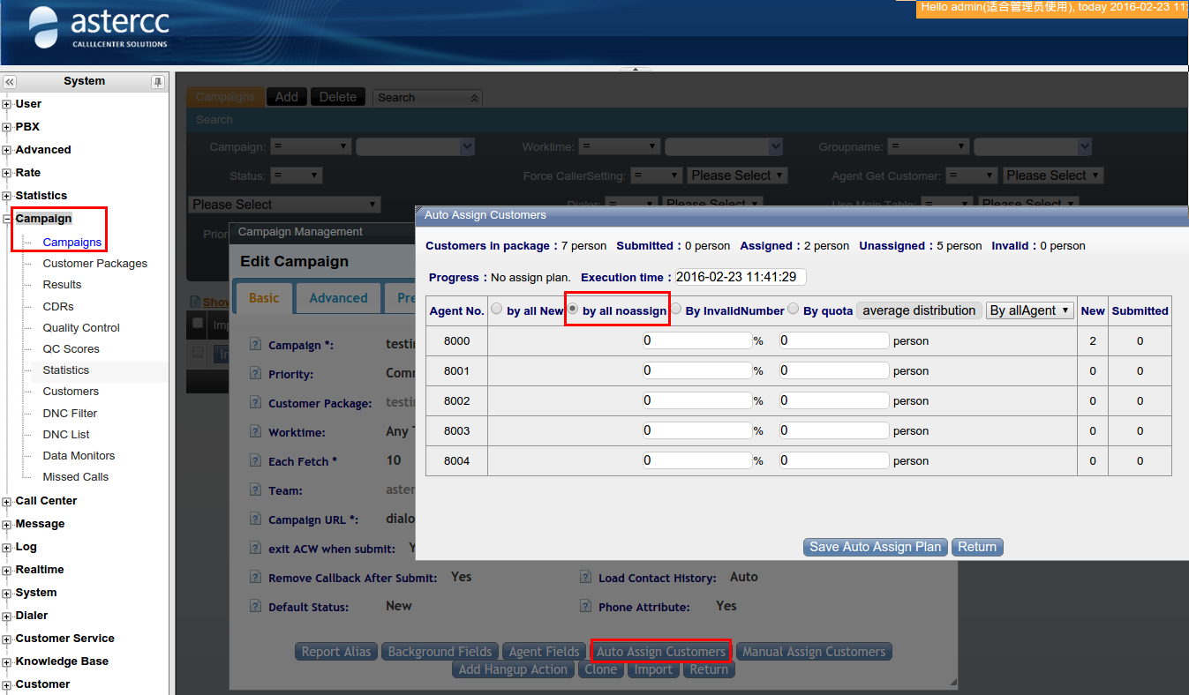Open the 'By allAgent' dropdown
1189x695 pixels.
1029,310
